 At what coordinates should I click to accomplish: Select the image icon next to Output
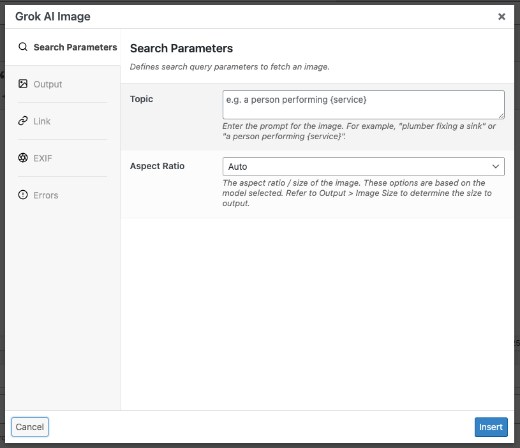23,84
